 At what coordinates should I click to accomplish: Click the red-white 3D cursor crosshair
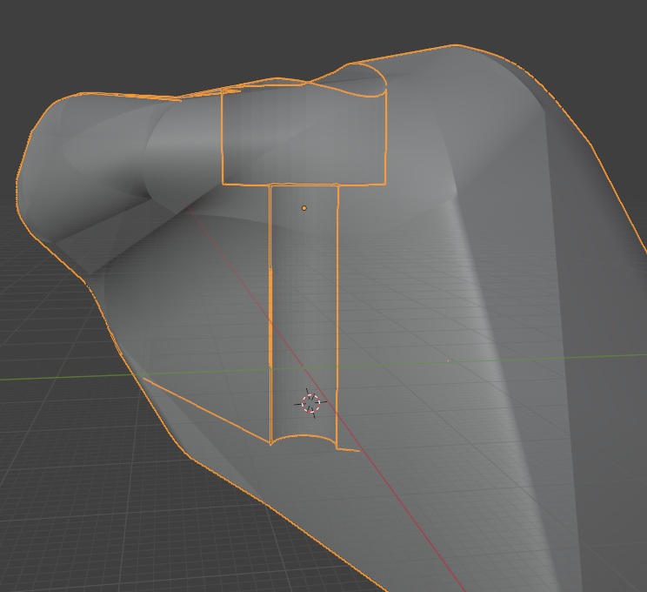click(x=310, y=403)
